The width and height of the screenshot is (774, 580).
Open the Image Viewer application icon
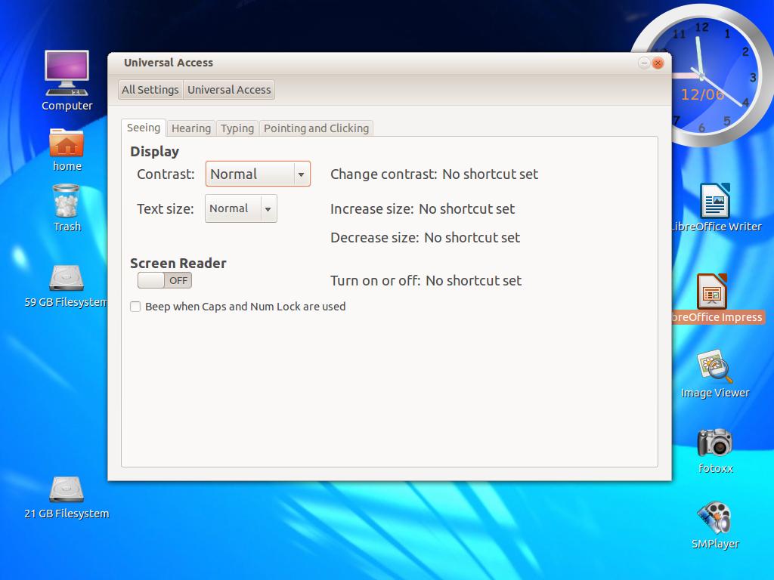pyautogui.click(x=714, y=369)
